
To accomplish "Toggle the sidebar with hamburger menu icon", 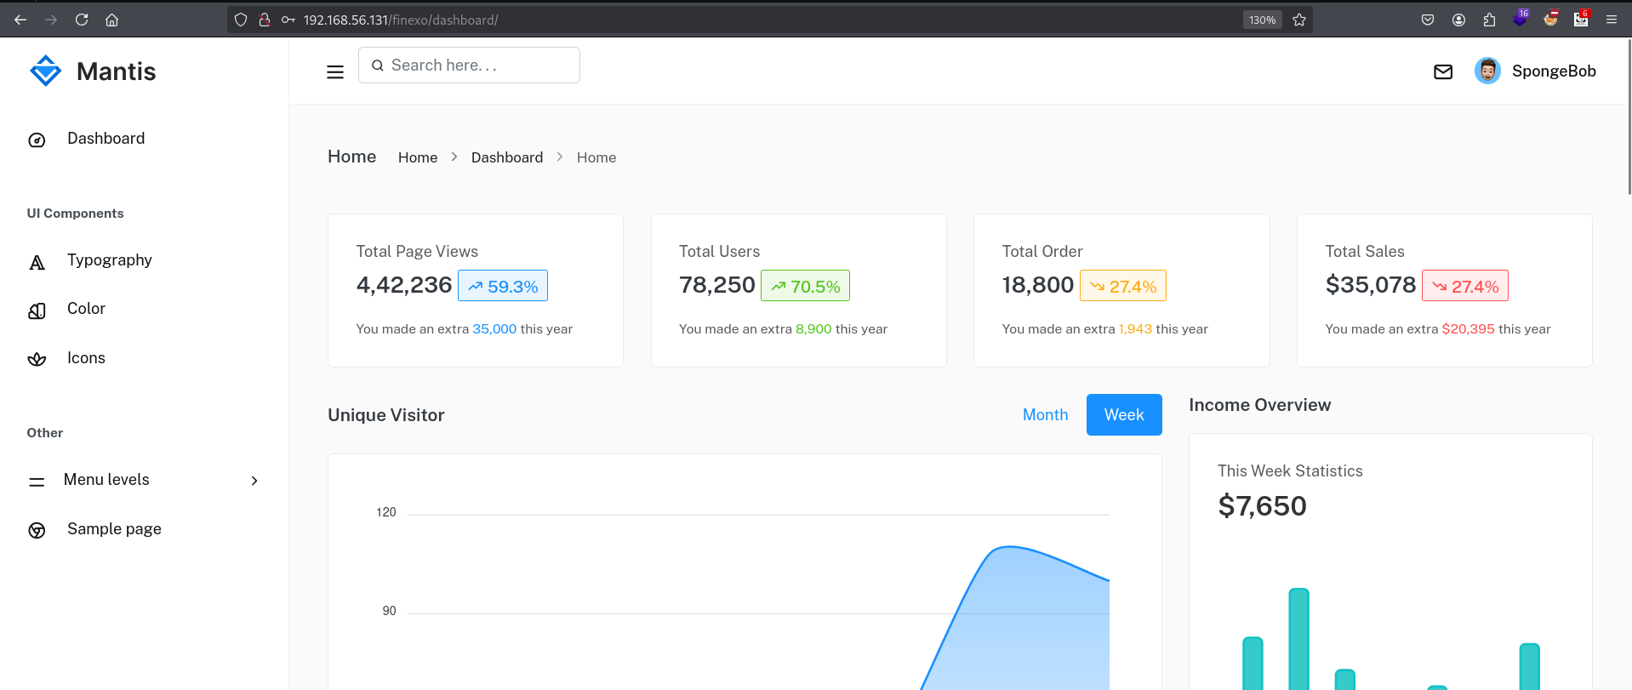I will coord(335,72).
